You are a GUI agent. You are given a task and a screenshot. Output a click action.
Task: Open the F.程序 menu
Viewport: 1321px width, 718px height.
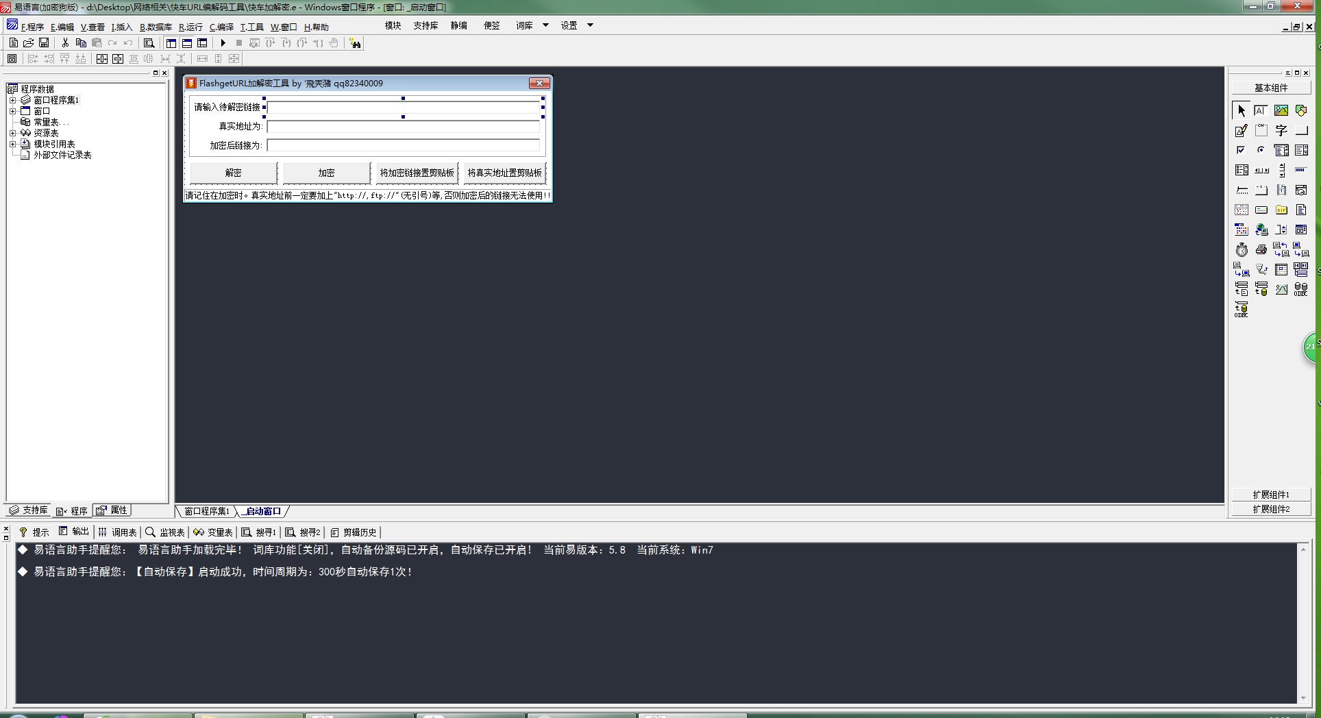coord(32,27)
